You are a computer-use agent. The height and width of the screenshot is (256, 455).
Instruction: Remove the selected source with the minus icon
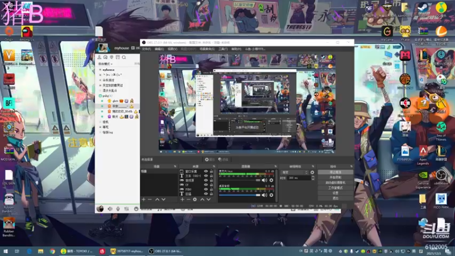click(188, 200)
